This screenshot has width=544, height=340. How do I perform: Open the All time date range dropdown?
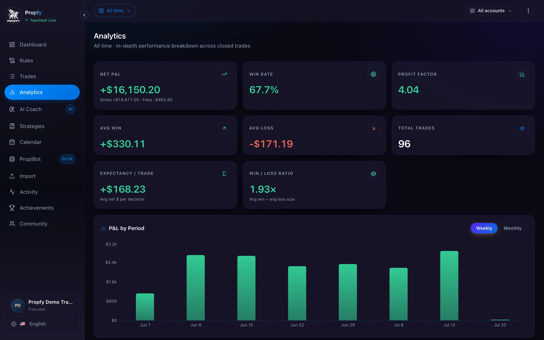[115, 10]
